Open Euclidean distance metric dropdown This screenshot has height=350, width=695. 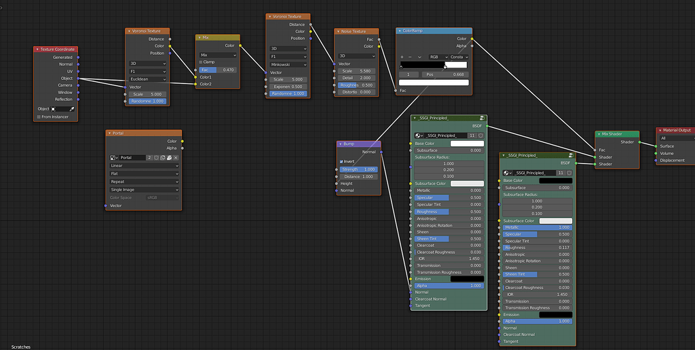[147, 79]
